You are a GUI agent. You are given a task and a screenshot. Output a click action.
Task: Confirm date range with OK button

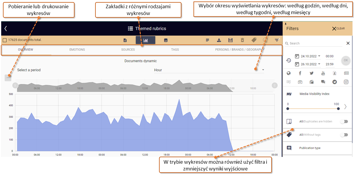346,60
